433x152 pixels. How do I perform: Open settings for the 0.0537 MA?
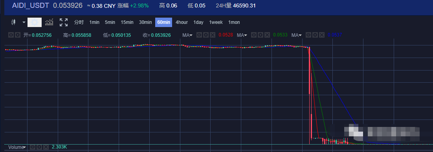[315, 35]
